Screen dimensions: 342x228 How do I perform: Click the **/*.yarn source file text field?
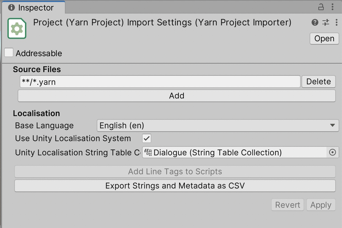coord(160,82)
